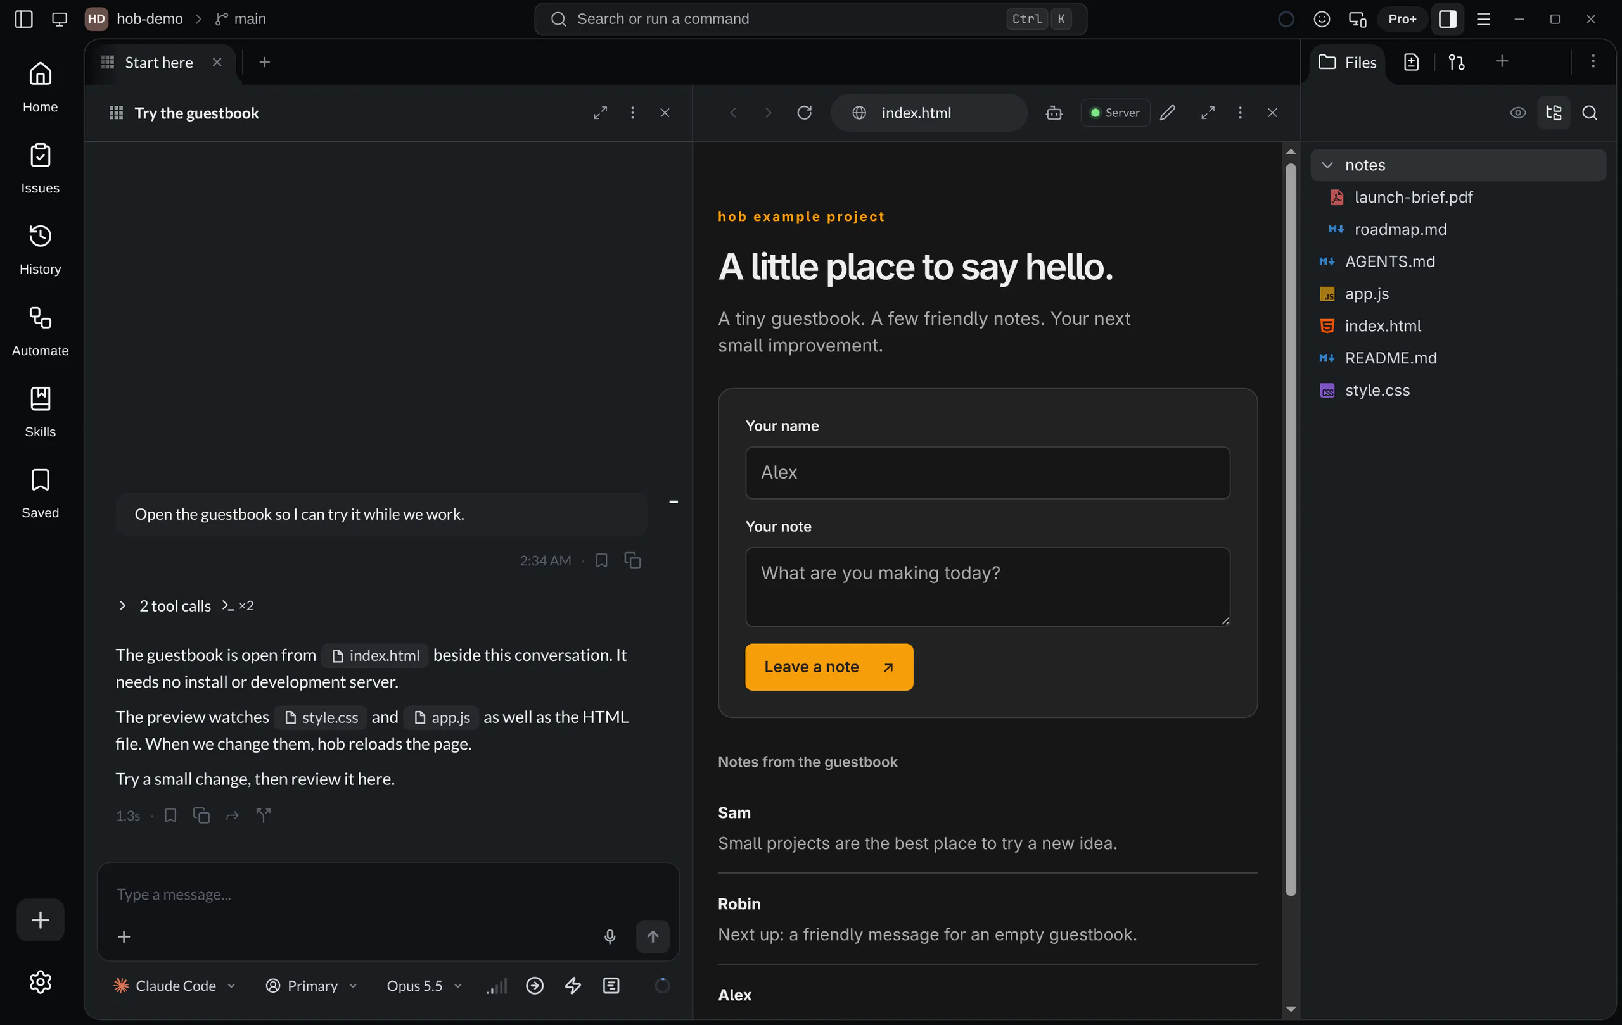Open the Home sidebar section
This screenshot has width=1622, height=1025.
(x=40, y=87)
